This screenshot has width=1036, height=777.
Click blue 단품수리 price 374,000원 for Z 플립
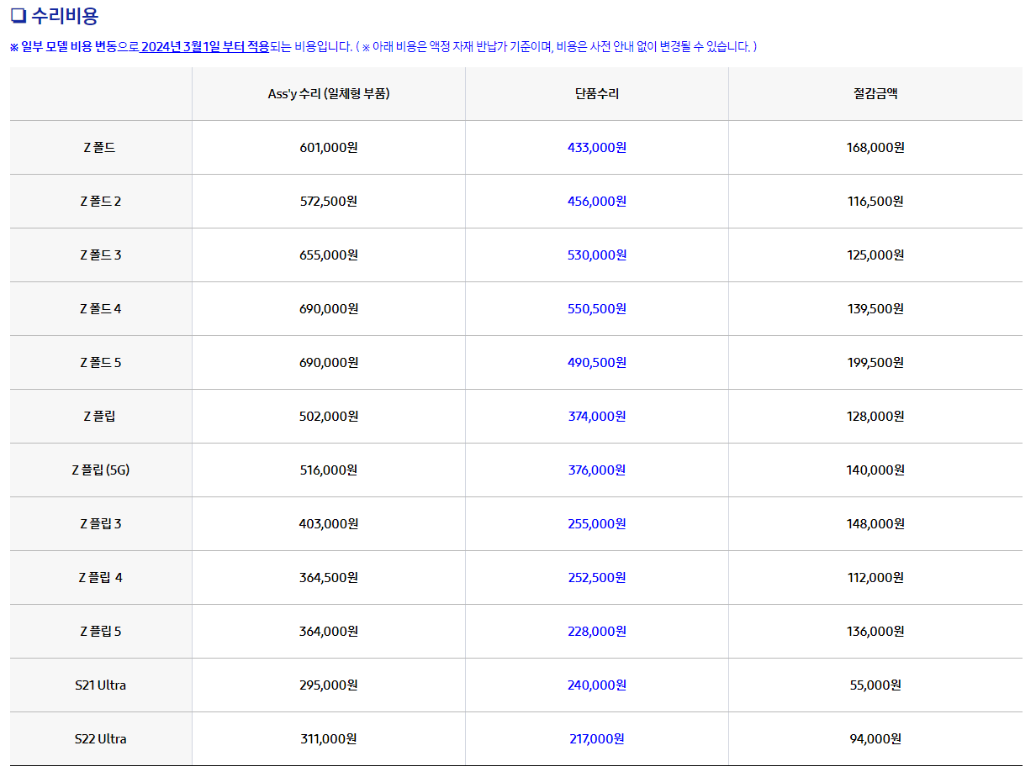597,417
